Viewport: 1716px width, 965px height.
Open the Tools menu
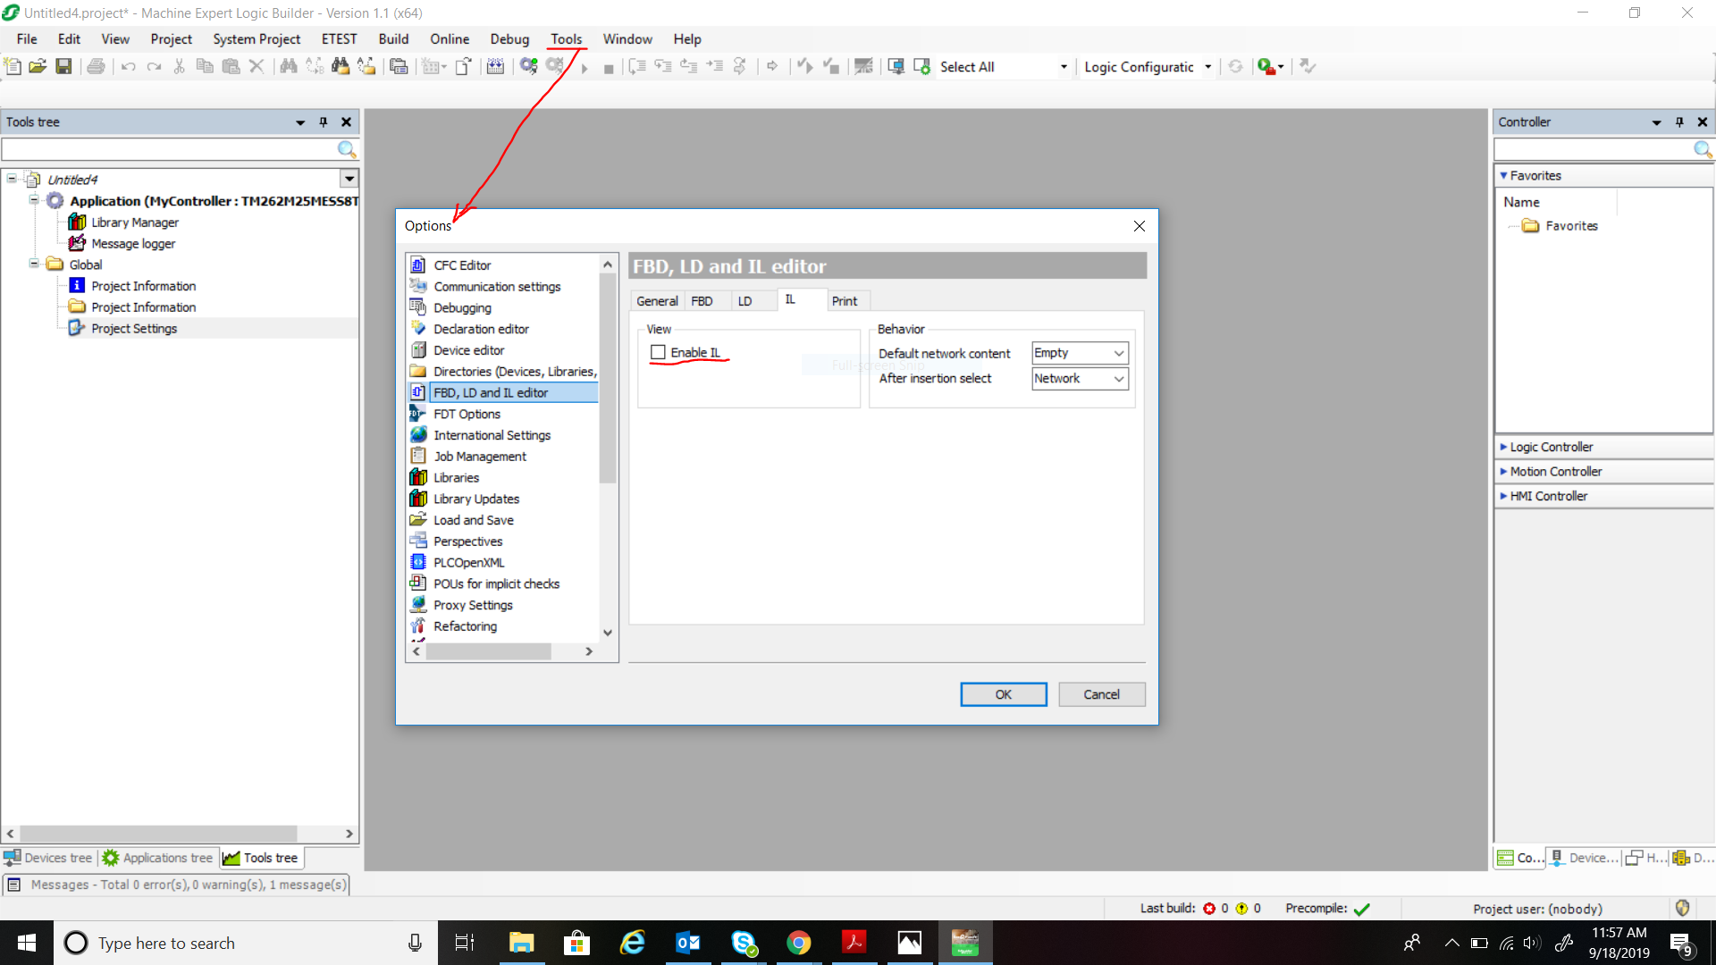(x=566, y=39)
